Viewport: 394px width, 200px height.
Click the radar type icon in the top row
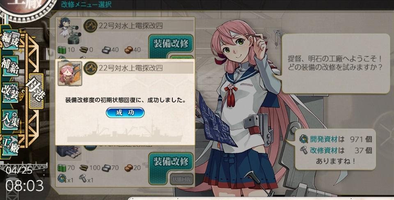click(90, 26)
